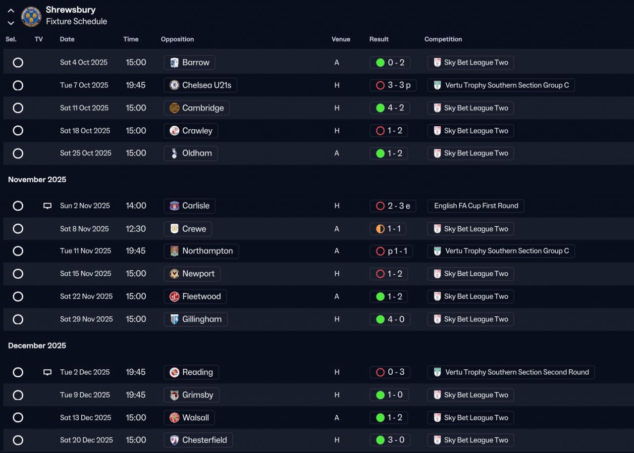
Task: Select the Barrow fixture radio circle
Action: point(18,62)
